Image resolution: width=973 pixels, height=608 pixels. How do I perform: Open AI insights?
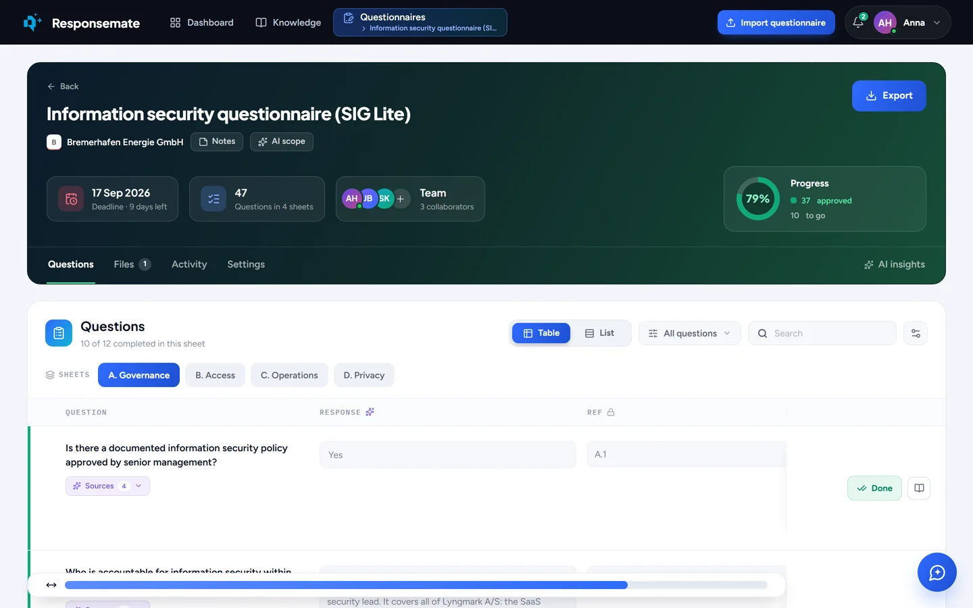[894, 264]
